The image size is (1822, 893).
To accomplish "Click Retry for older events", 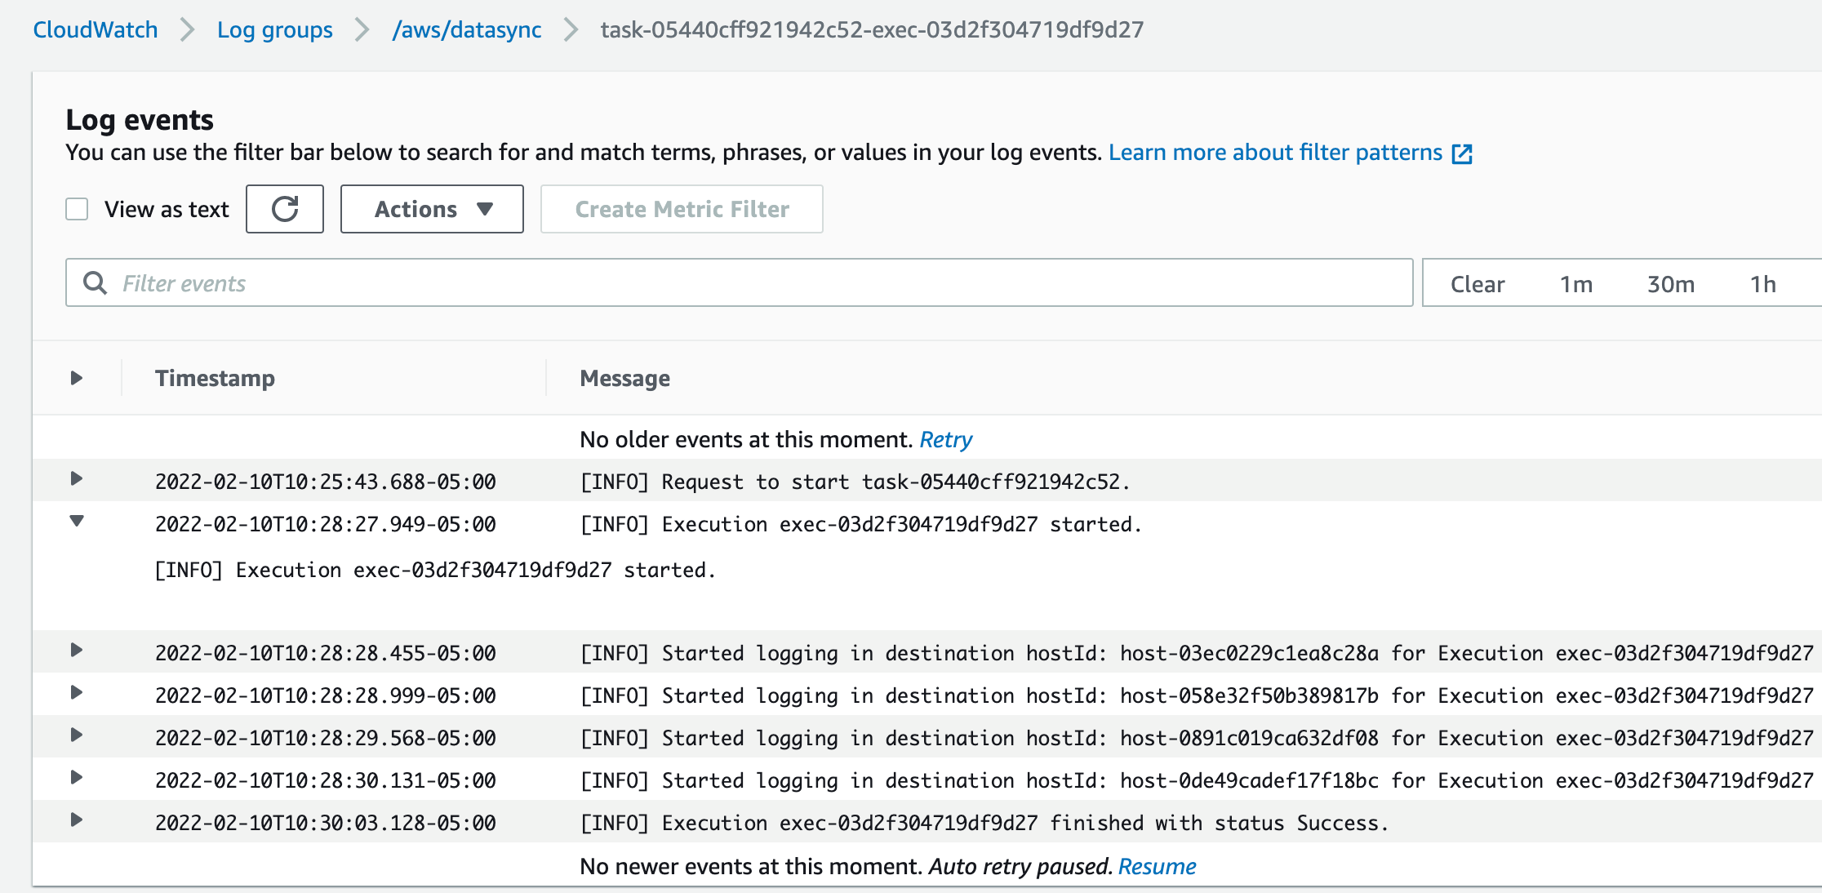I will tap(946, 439).
